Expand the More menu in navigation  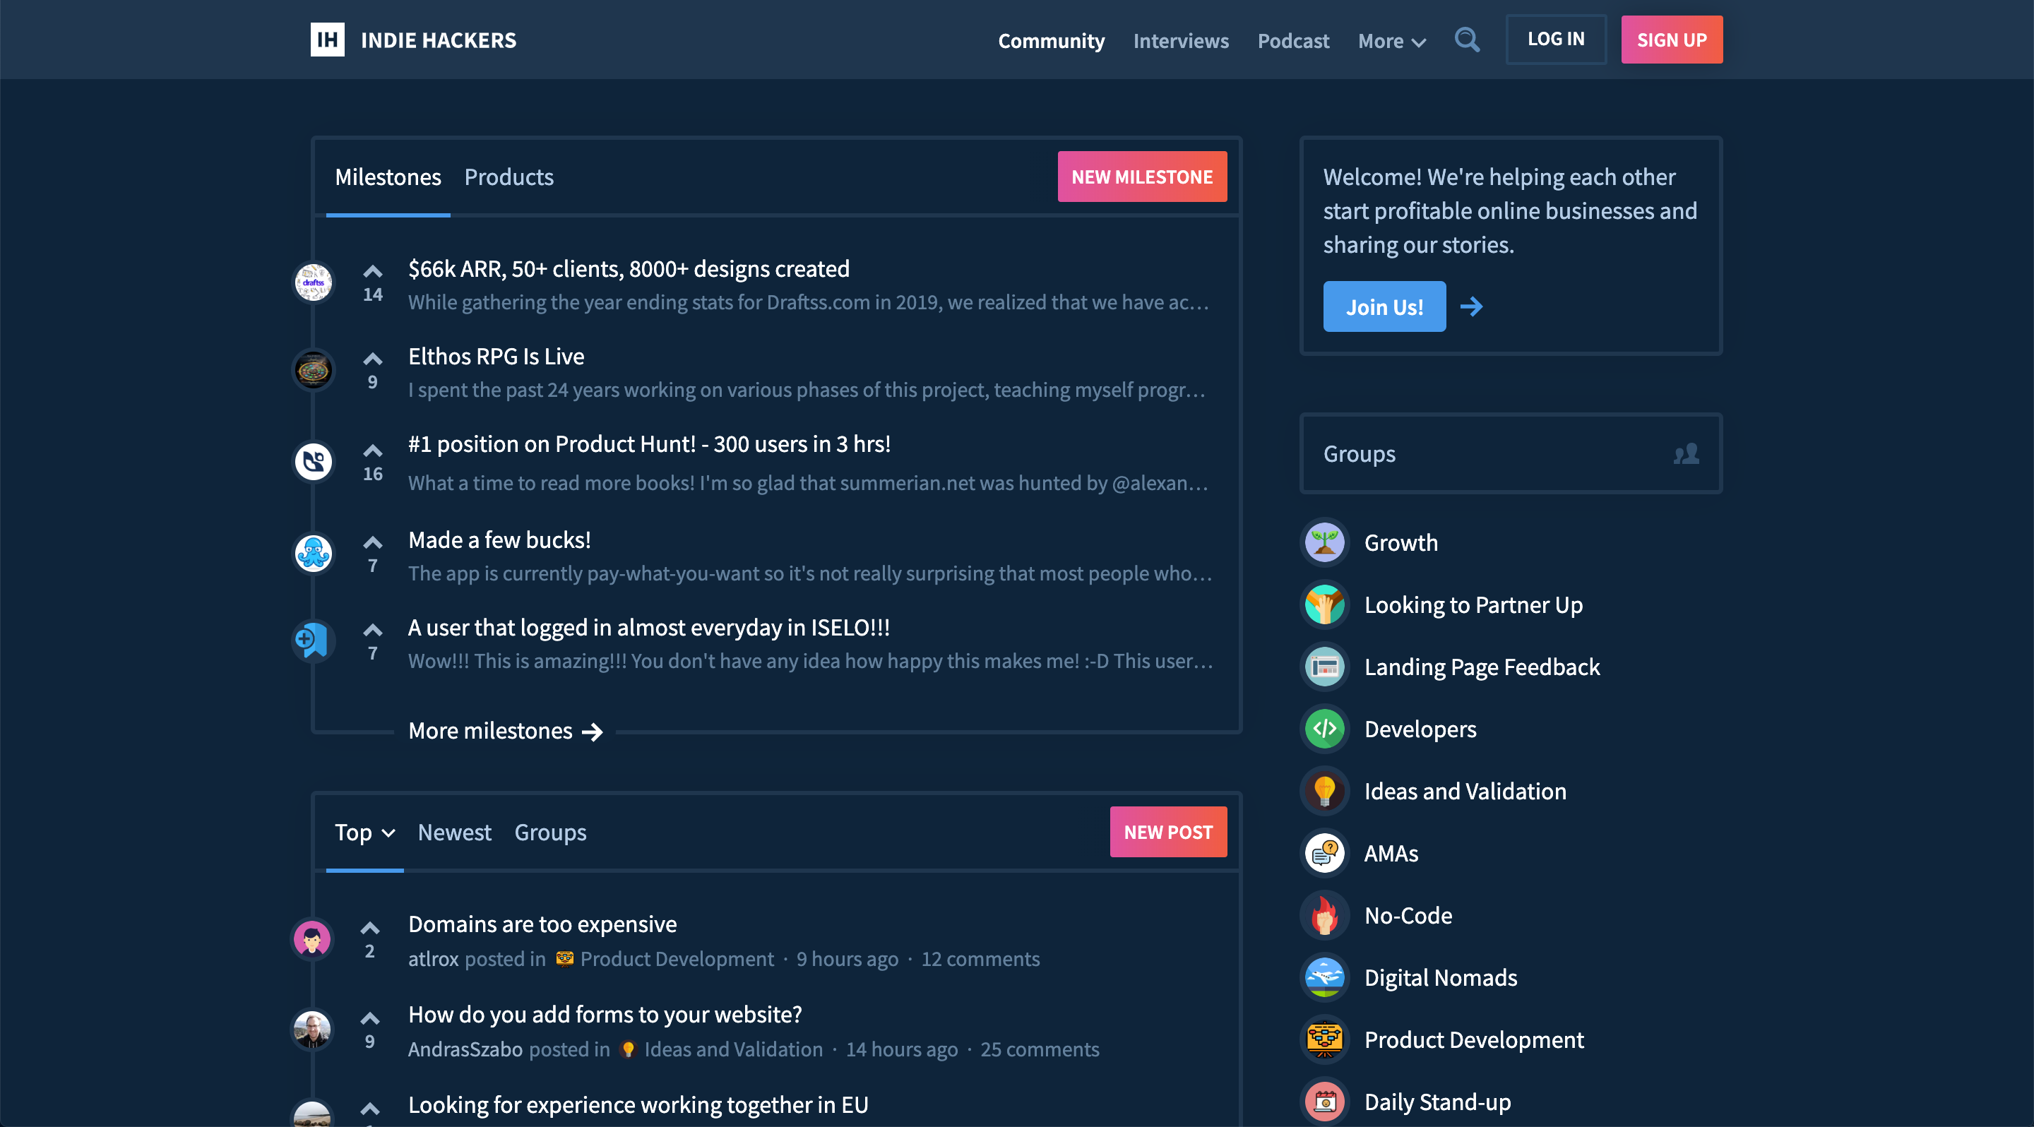(x=1391, y=41)
